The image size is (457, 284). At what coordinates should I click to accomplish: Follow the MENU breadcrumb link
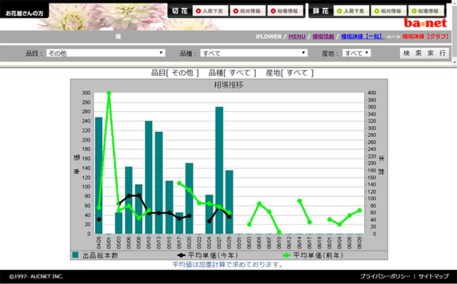(297, 36)
